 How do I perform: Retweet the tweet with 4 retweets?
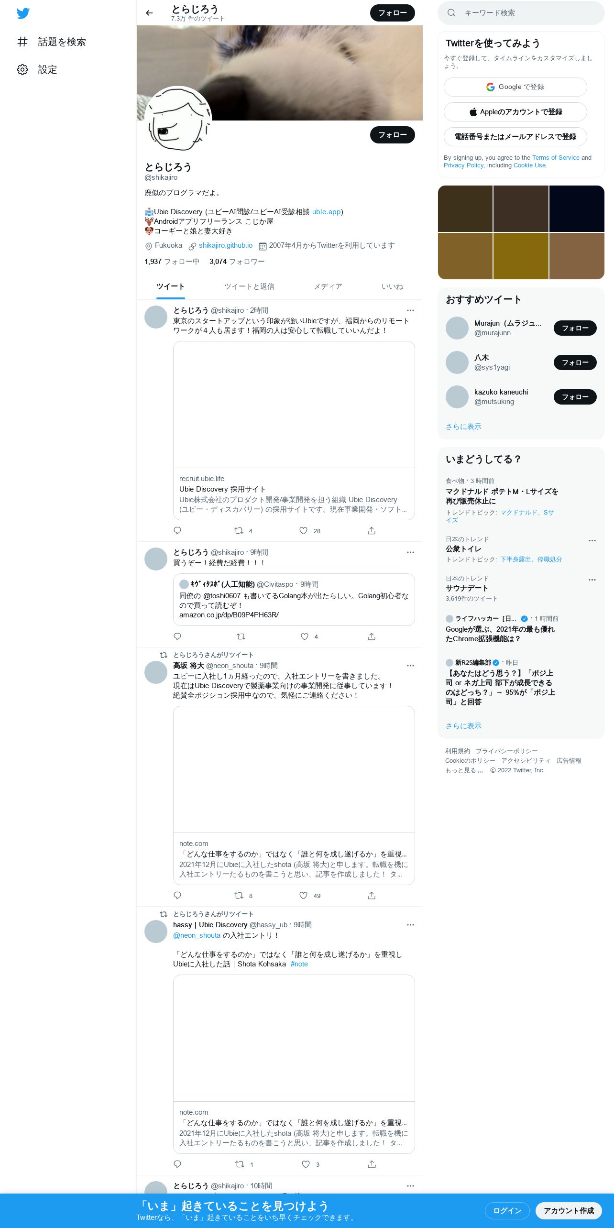click(239, 531)
